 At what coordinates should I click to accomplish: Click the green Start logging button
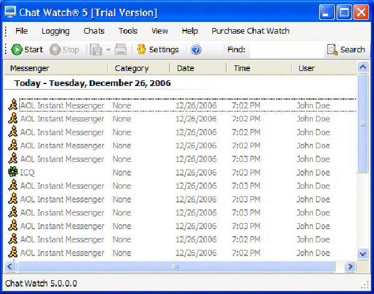click(27, 50)
